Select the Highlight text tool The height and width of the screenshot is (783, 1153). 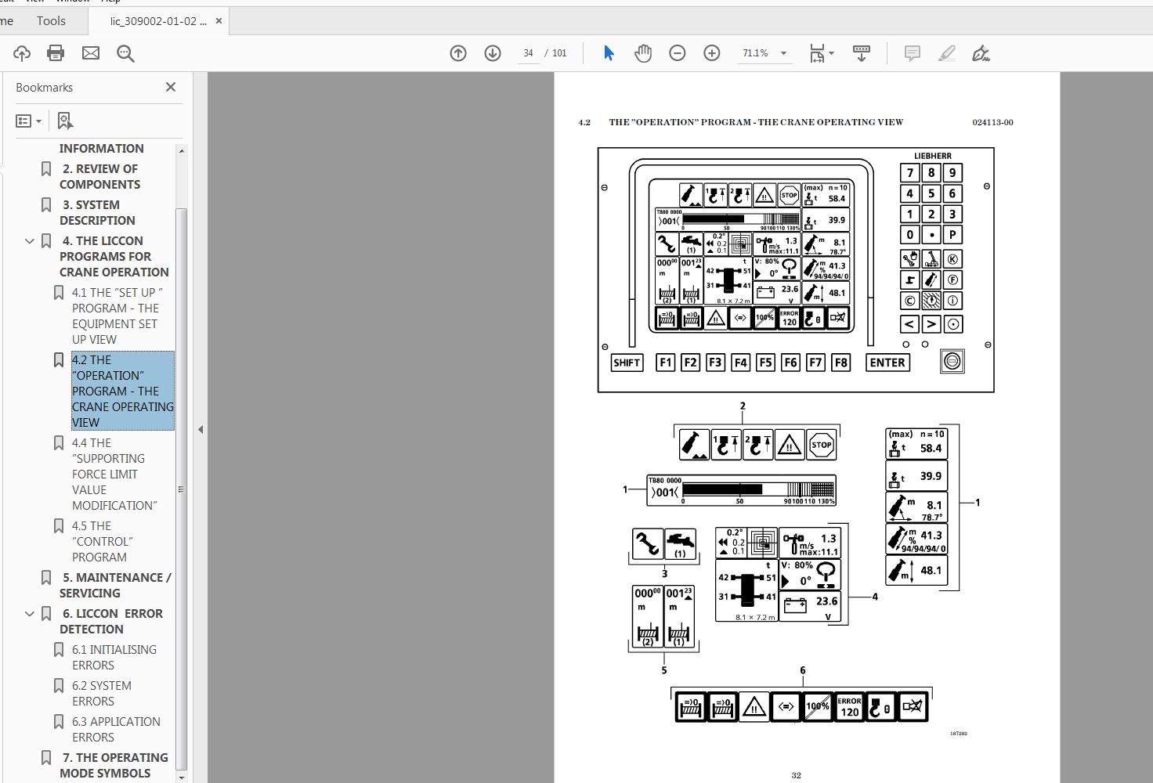[x=947, y=53]
